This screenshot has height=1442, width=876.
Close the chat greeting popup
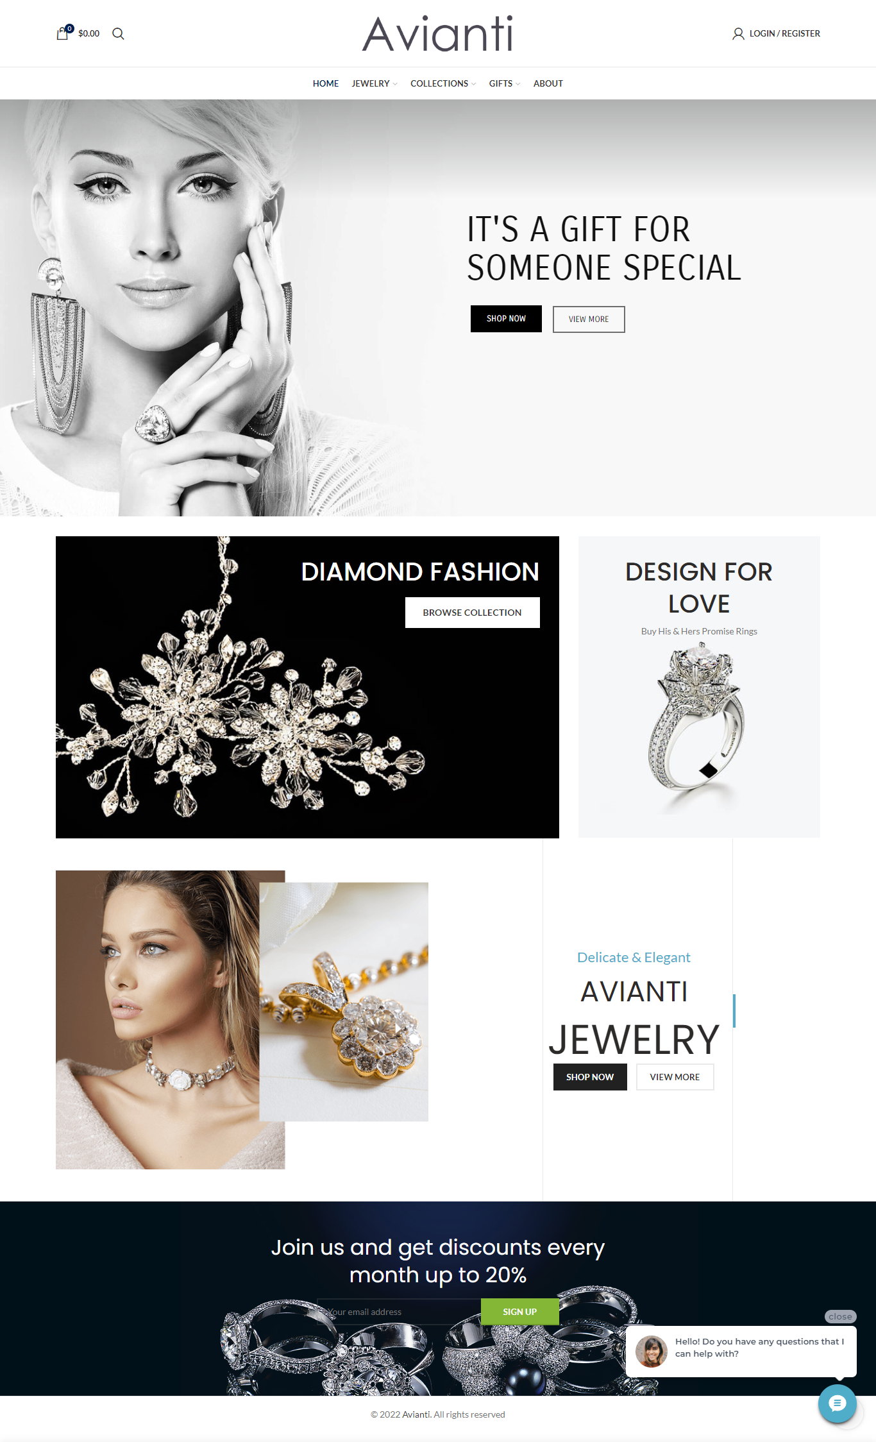click(840, 1316)
